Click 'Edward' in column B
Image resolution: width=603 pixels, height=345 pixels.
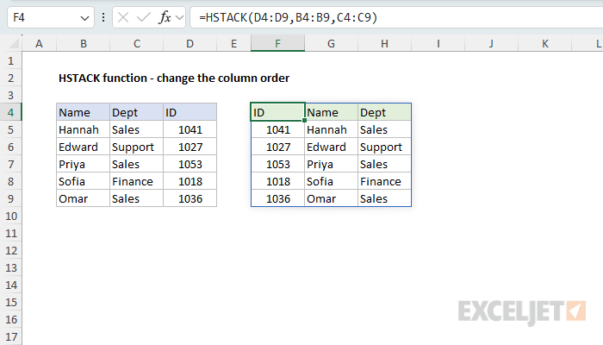coord(83,147)
